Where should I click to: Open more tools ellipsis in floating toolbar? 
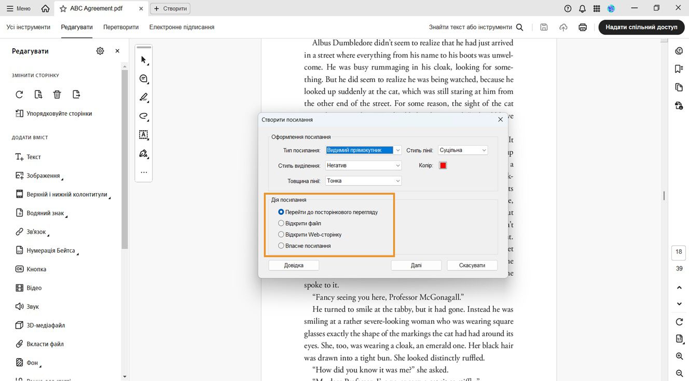pyautogui.click(x=144, y=172)
